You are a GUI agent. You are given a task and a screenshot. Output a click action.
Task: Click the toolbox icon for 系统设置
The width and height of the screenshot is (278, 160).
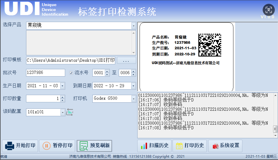point(215,146)
